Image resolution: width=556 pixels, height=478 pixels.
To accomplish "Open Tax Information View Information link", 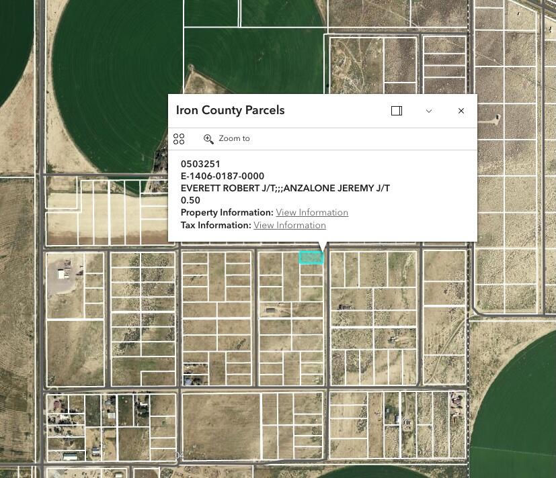I will pos(290,225).
